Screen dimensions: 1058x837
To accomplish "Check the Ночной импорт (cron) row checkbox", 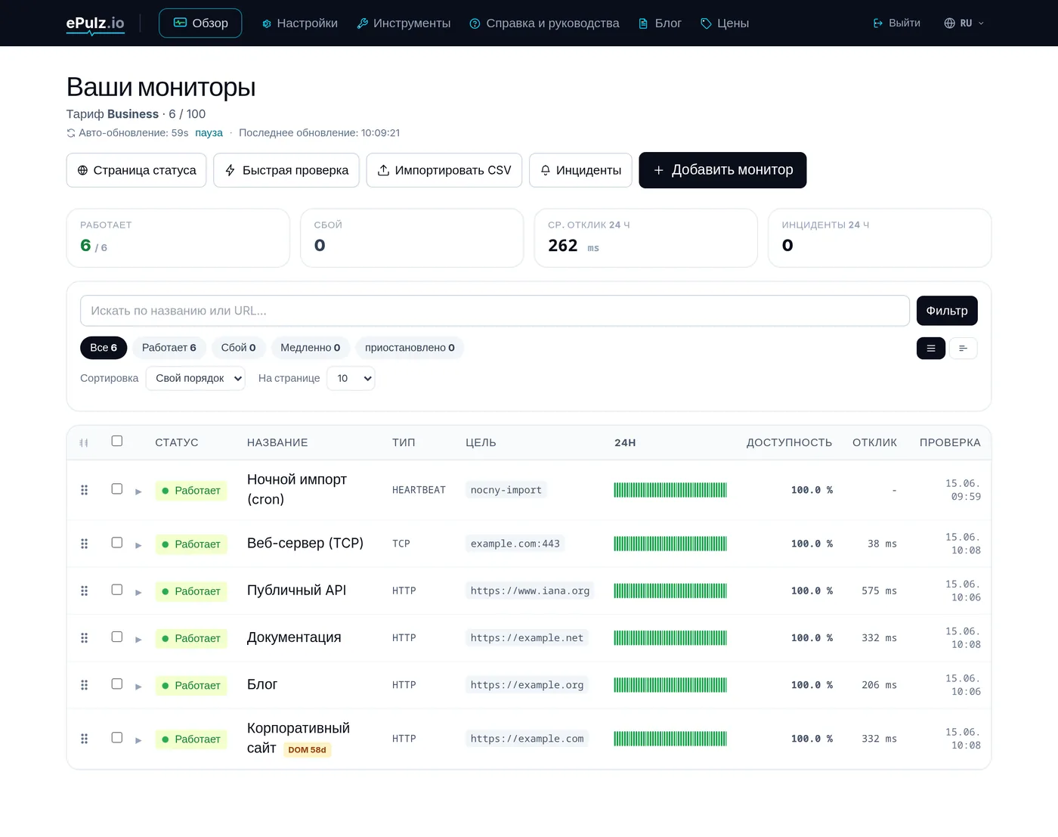I will point(117,489).
